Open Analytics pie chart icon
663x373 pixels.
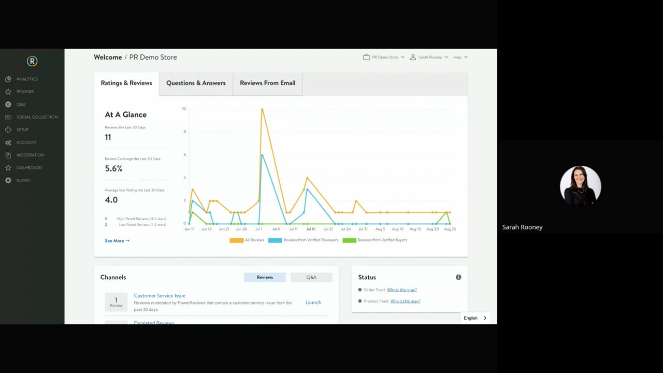click(8, 79)
